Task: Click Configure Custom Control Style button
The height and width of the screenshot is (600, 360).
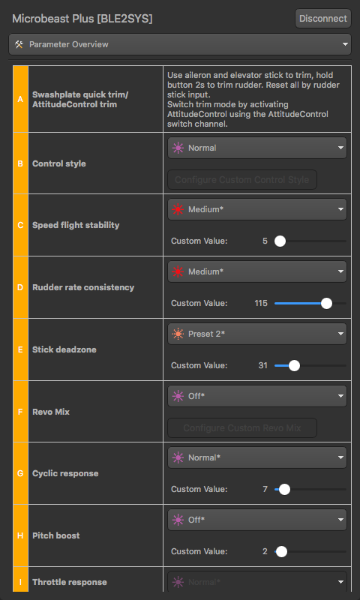Action: click(x=242, y=179)
